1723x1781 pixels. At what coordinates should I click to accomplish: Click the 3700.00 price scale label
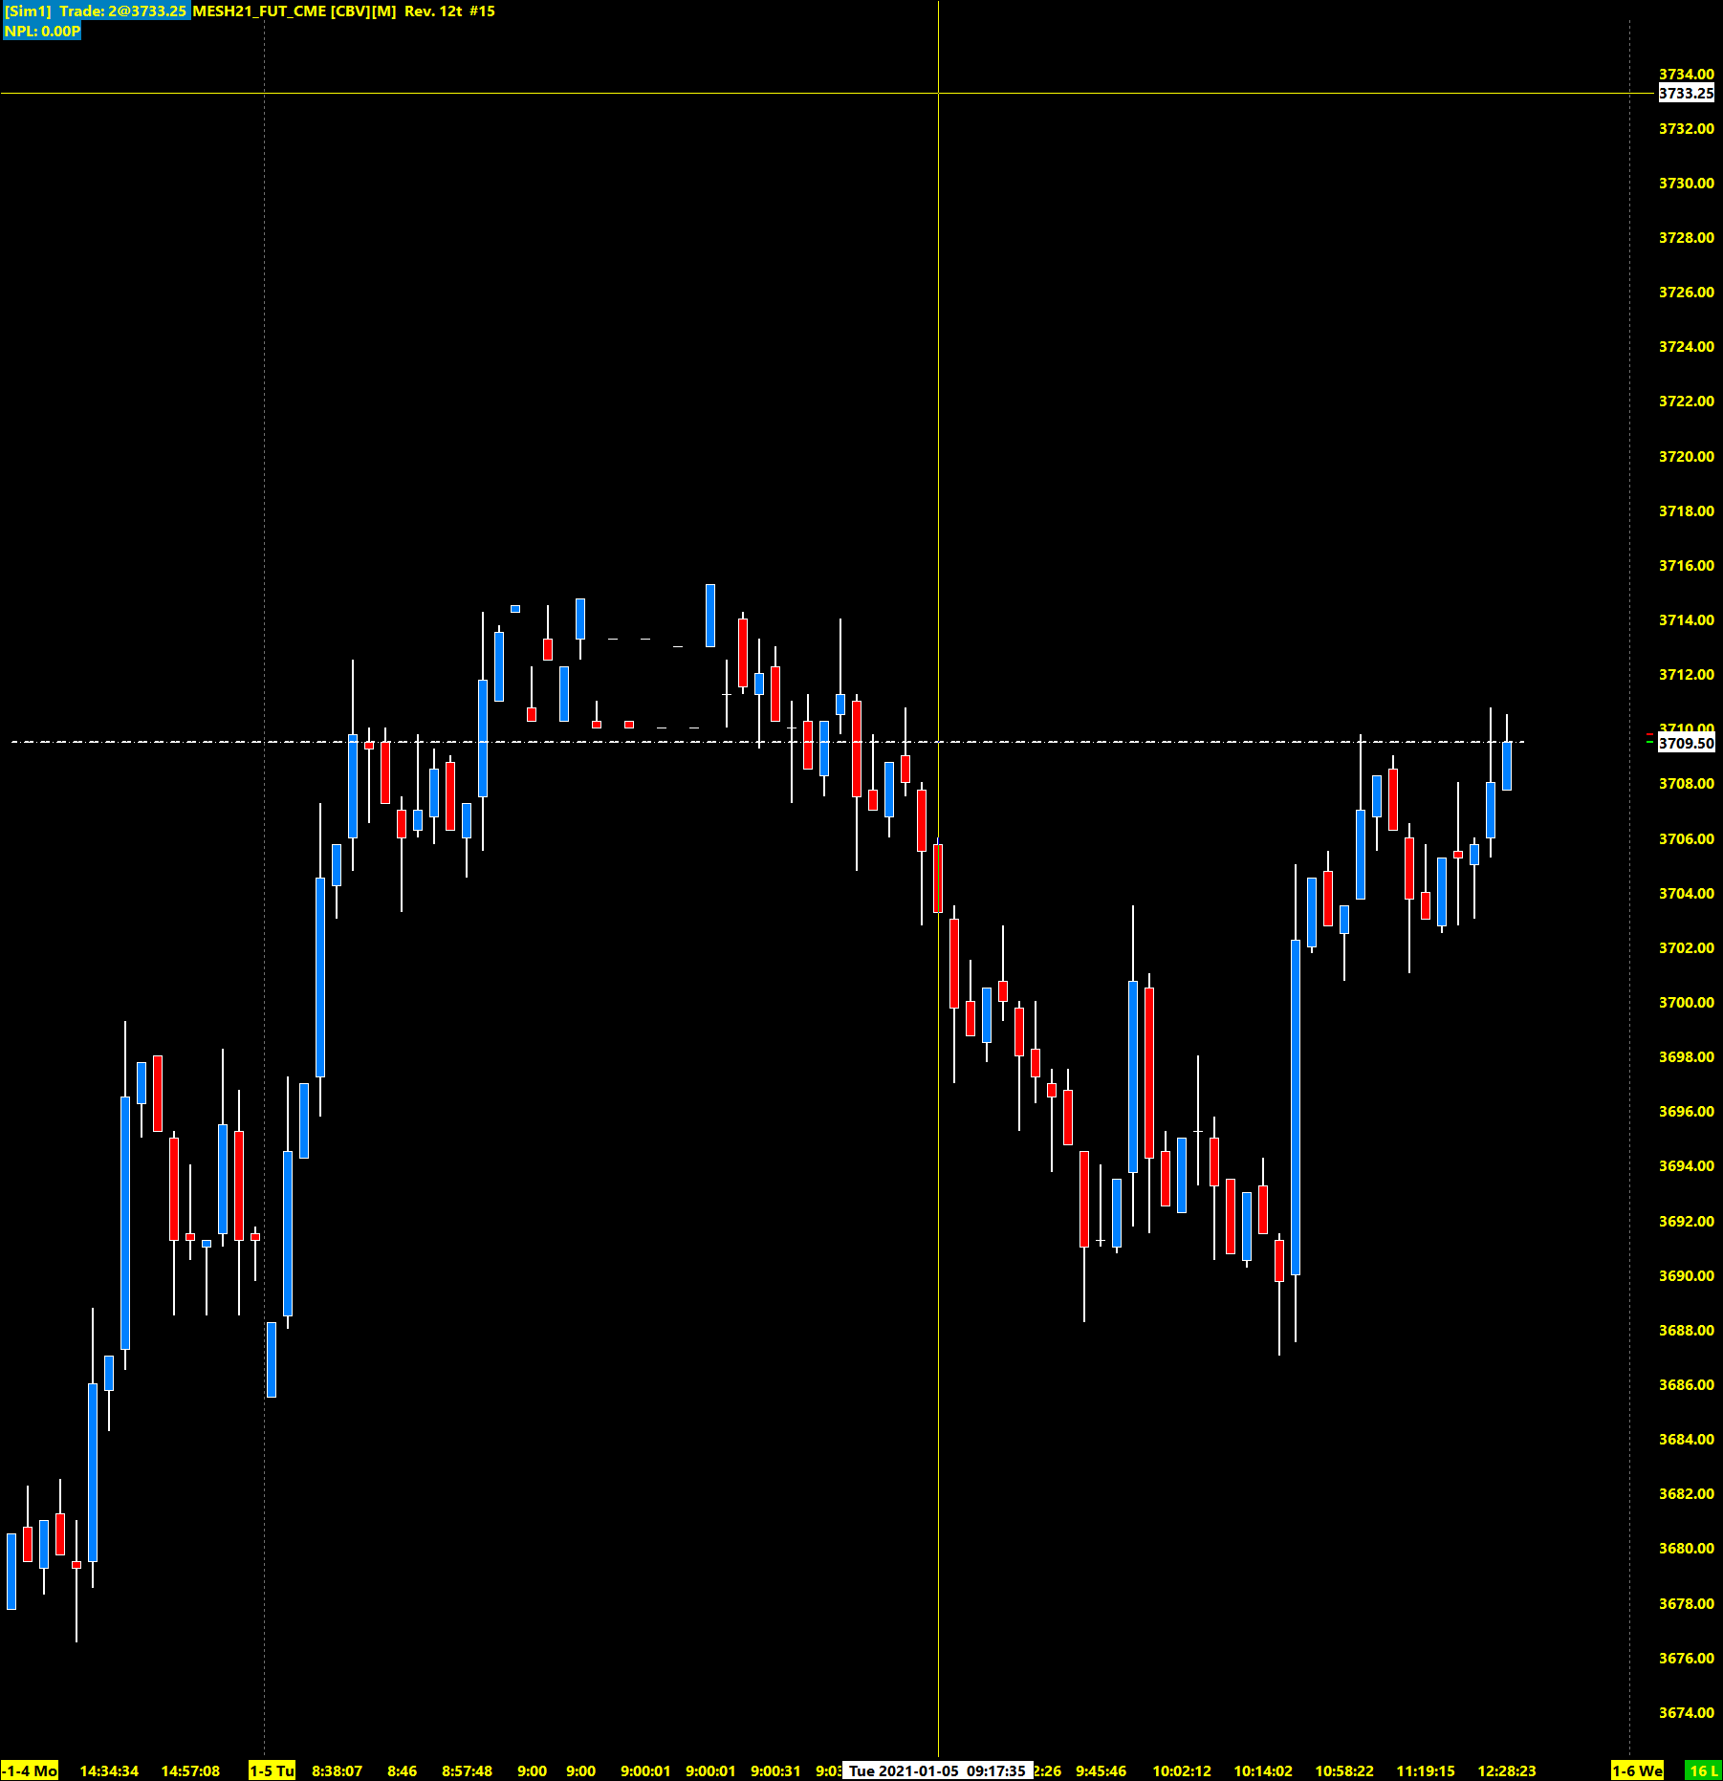1686,1002
